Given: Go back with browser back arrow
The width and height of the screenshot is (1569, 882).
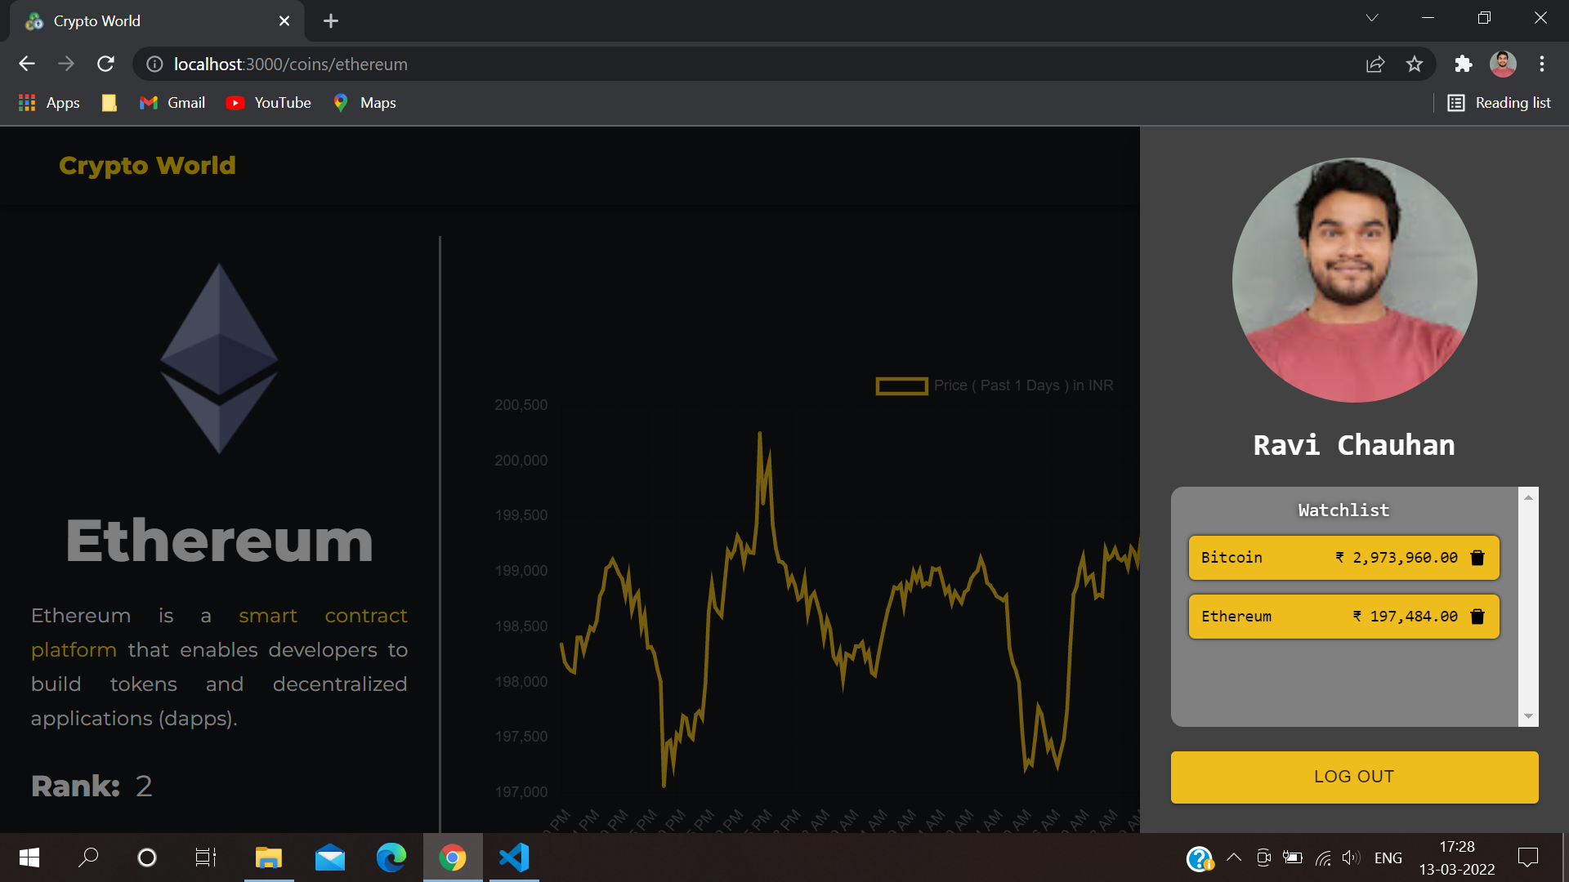Looking at the screenshot, I should click(27, 64).
